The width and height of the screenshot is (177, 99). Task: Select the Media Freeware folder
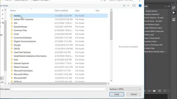[x=21, y=67]
